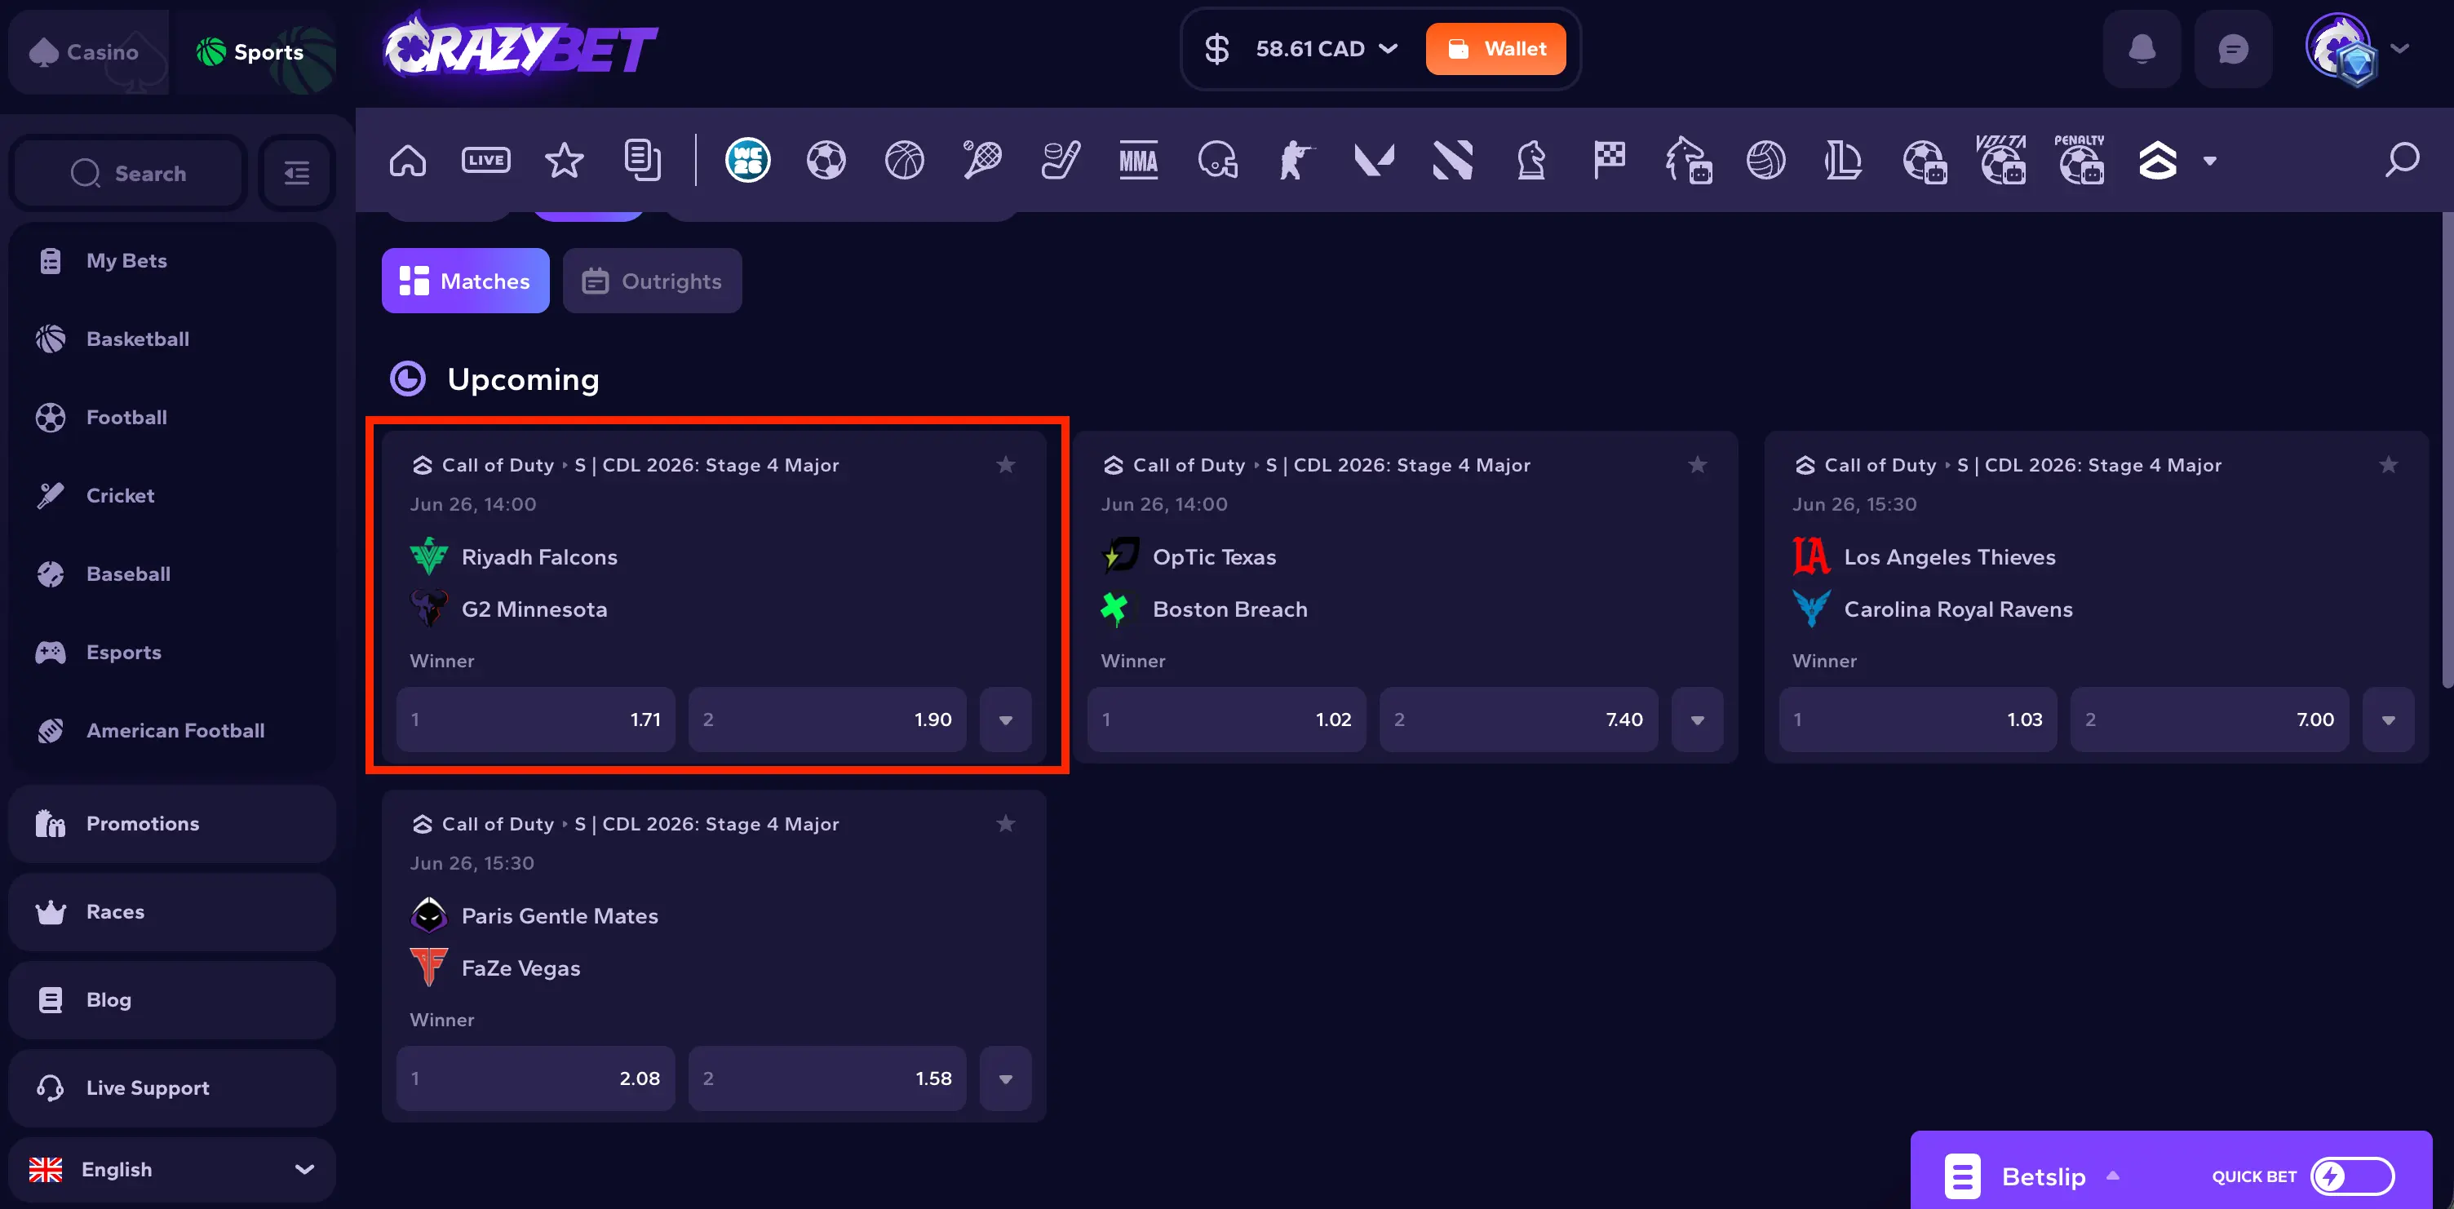Favorite the OpTic Texas vs Boston Breach match
2454x1209 pixels.
[x=1698, y=465]
